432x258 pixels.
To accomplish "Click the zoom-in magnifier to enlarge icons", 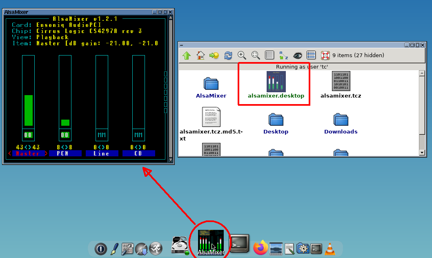I will coord(242,56).
